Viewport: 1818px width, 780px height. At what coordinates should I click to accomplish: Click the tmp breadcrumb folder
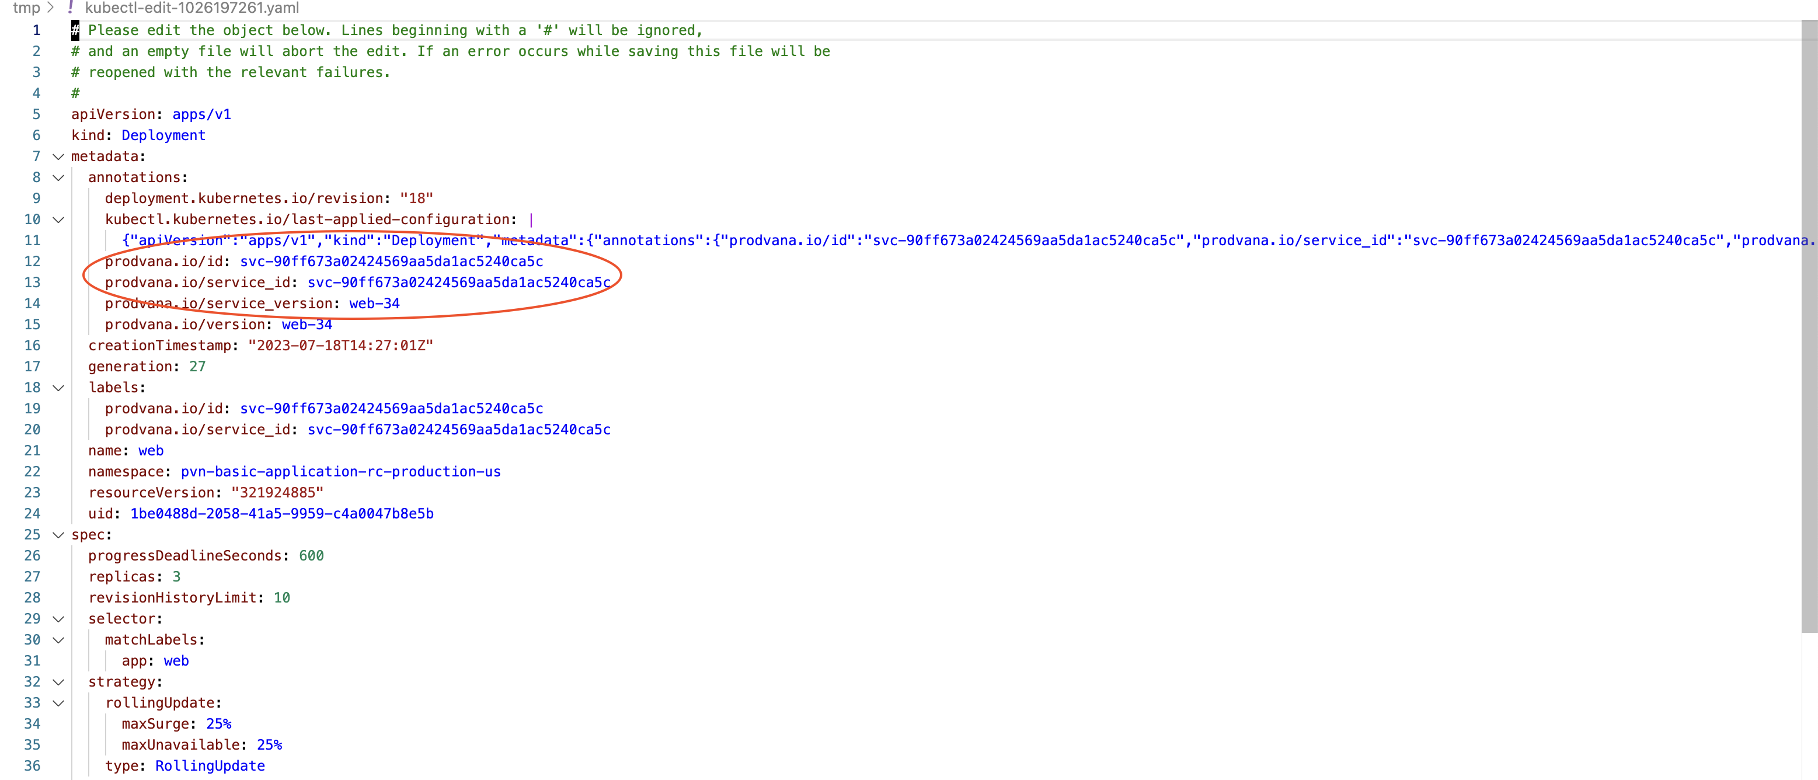coord(26,8)
